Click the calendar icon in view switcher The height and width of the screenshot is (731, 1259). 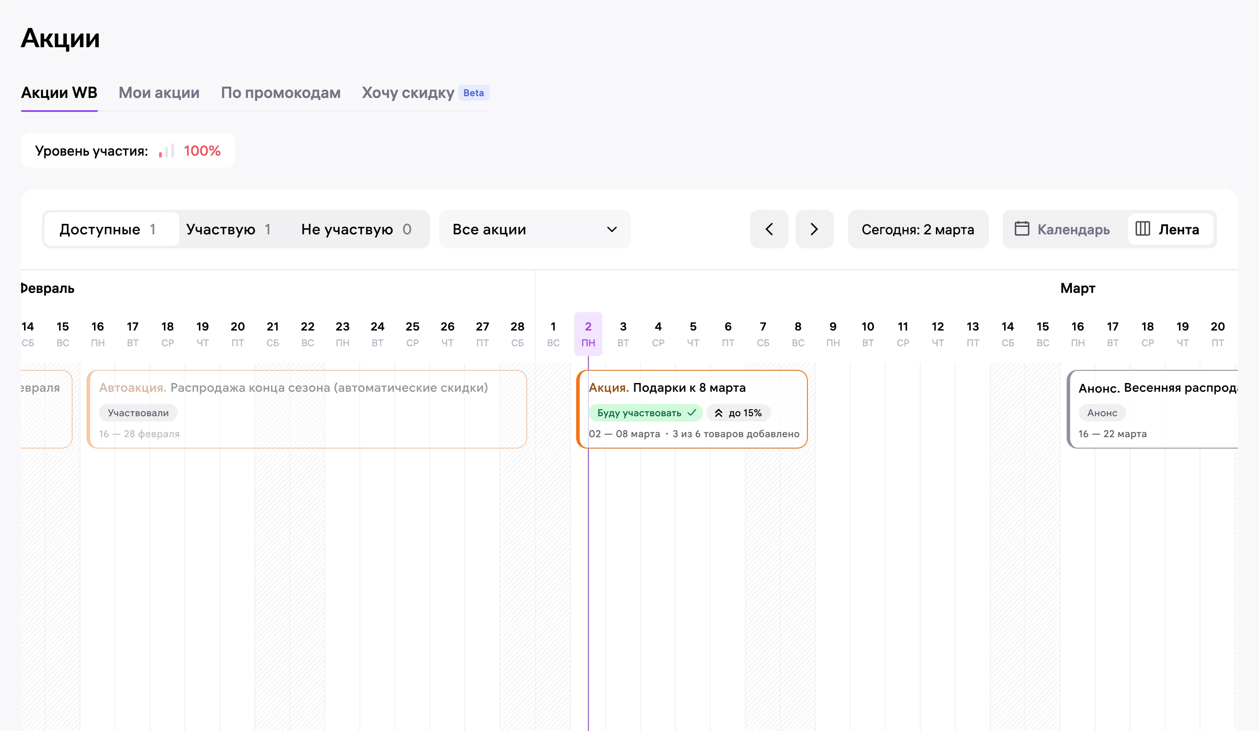[x=1022, y=229]
